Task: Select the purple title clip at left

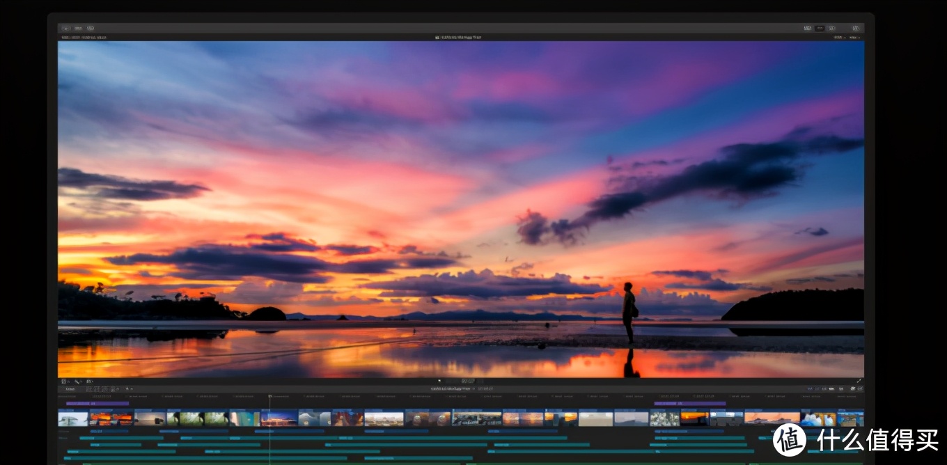Action: (x=97, y=403)
